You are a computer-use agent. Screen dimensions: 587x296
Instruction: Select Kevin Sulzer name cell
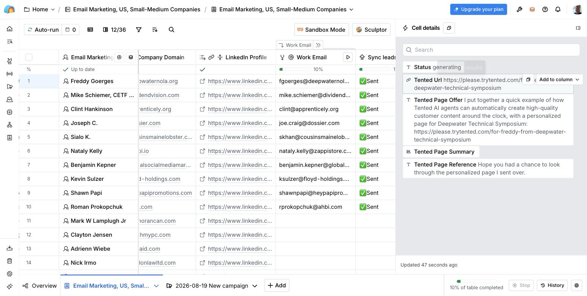point(99,179)
